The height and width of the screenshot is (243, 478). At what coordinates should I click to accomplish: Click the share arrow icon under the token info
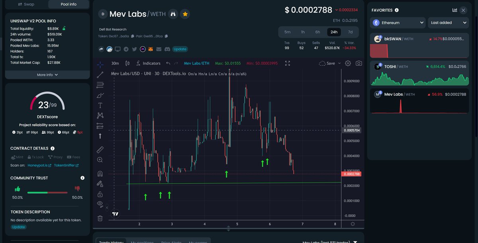click(x=101, y=49)
